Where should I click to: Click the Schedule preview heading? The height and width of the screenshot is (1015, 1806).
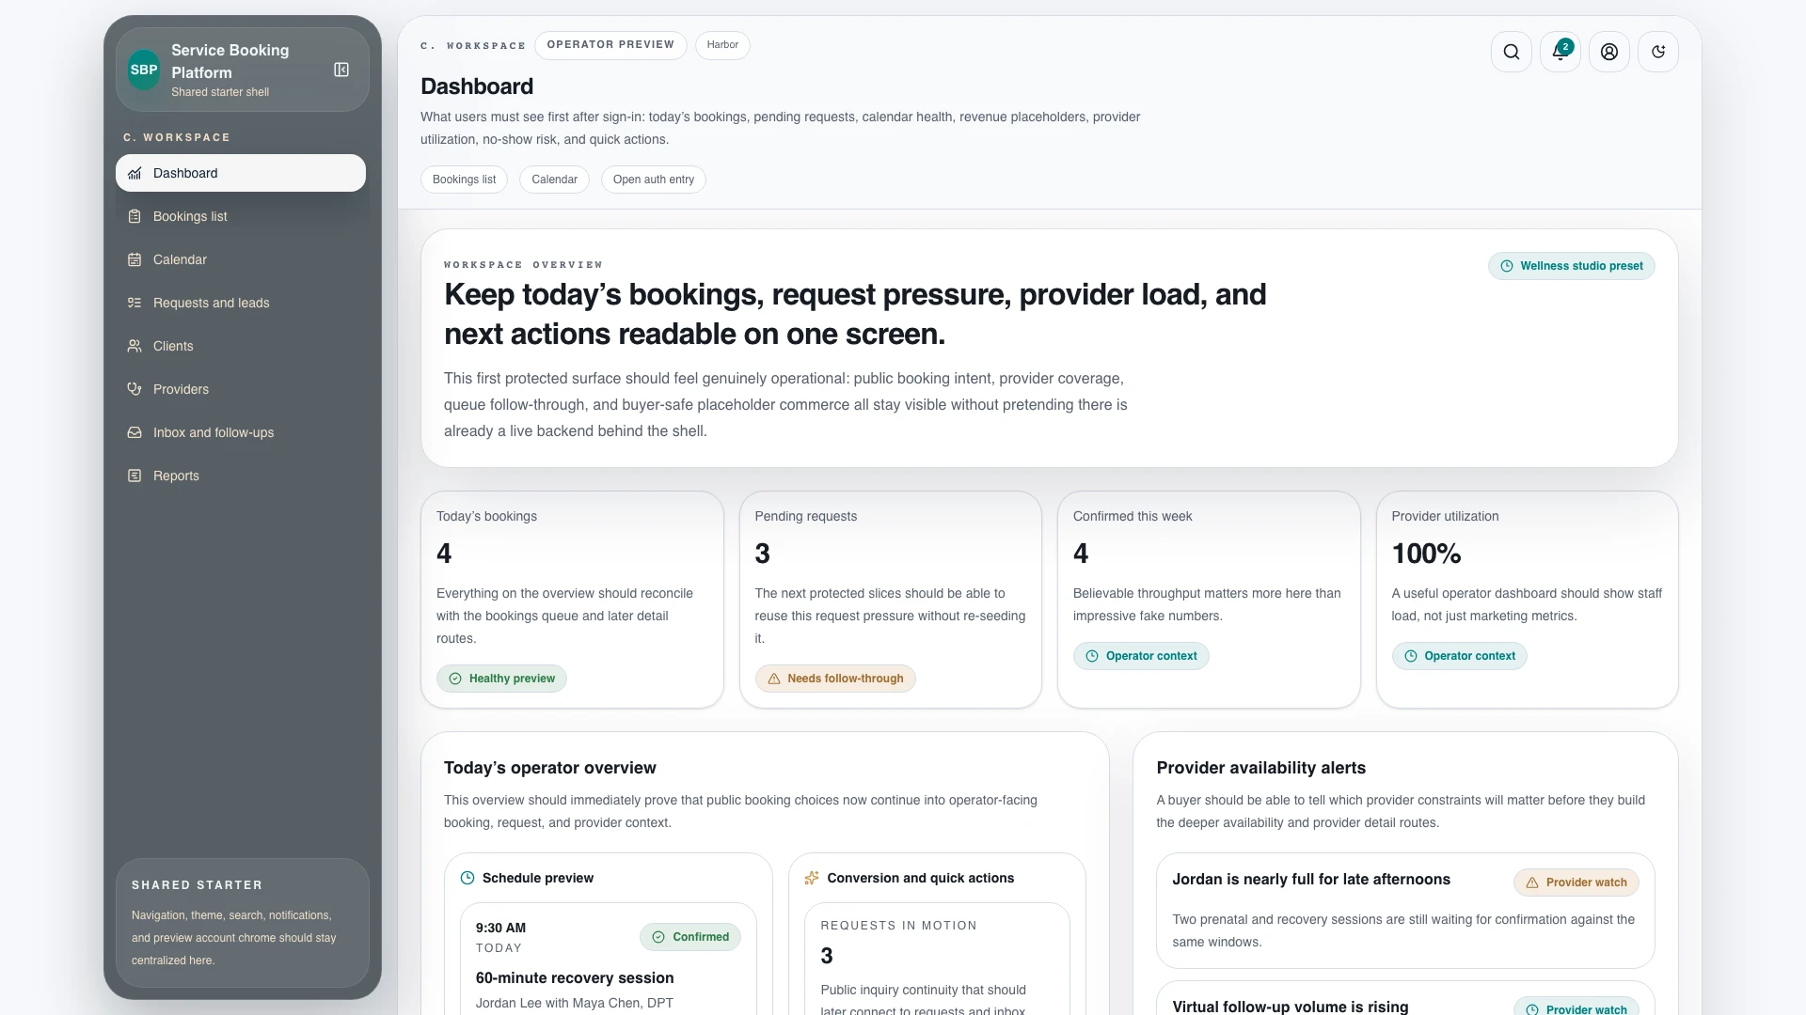[x=538, y=878]
